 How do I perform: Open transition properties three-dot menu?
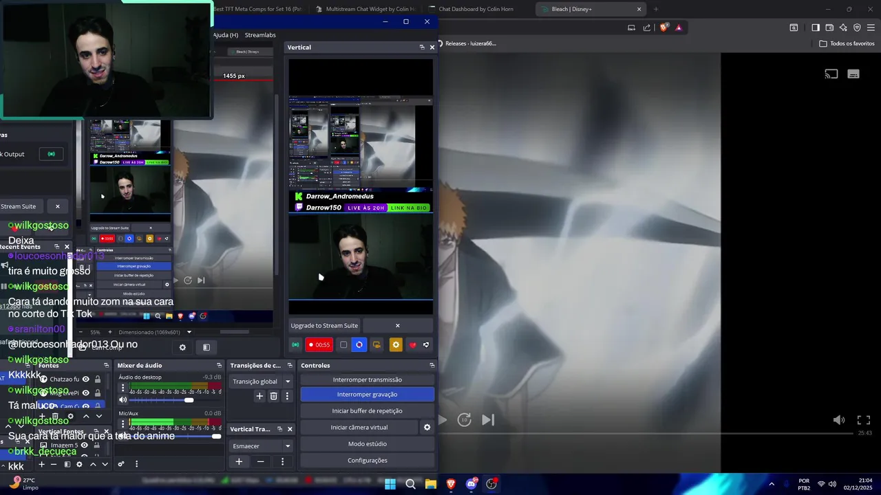(287, 396)
